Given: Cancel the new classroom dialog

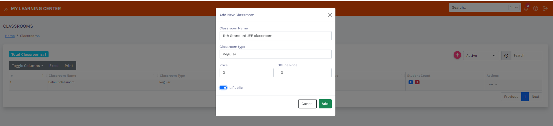Looking at the screenshot, I should [x=307, y=104].
